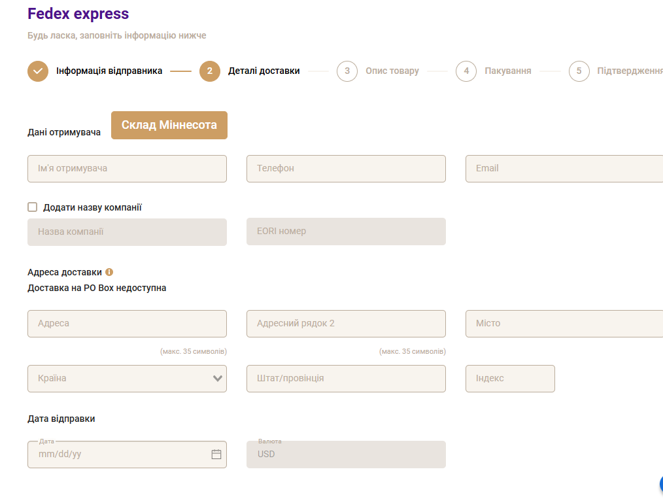Click the Валюта USD field
Viewport: 663px width, 499px height.
coord(347,455)
